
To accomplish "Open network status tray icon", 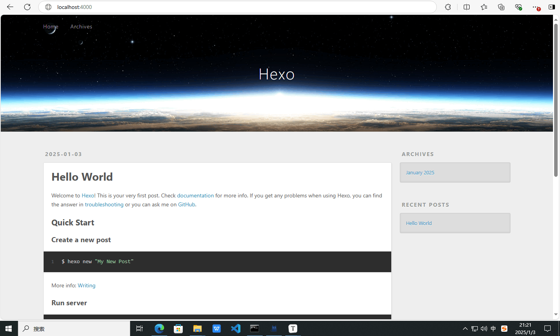I will click(475, 329).
